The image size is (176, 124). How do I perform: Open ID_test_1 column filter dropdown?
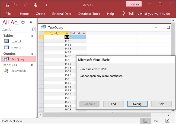click(x=67, y=33)
